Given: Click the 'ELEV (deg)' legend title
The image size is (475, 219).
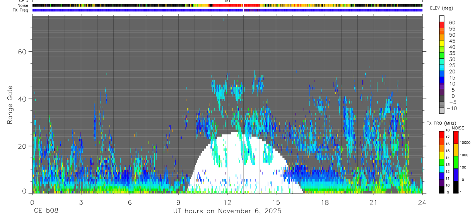Looking at the screenshot, I should [441, 8].
